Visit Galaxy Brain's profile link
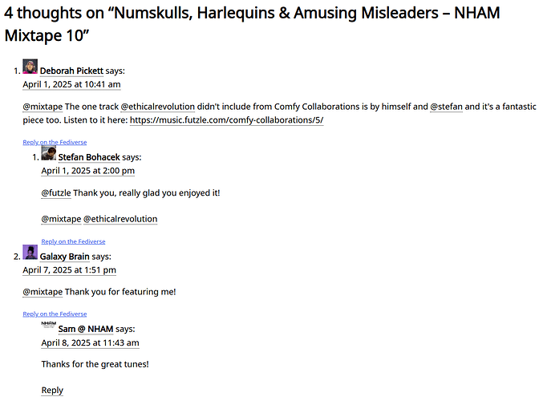The height and width of the screenshot is (401, 543). [64, 257]
